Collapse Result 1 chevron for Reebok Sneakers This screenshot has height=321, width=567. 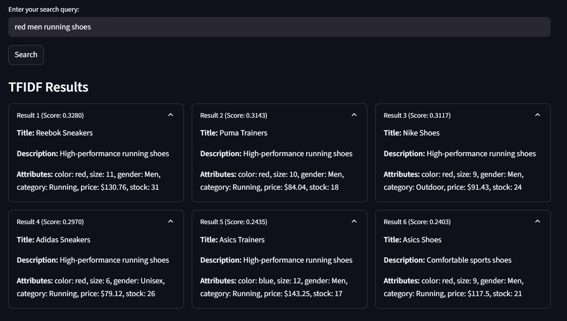[171, 115]
